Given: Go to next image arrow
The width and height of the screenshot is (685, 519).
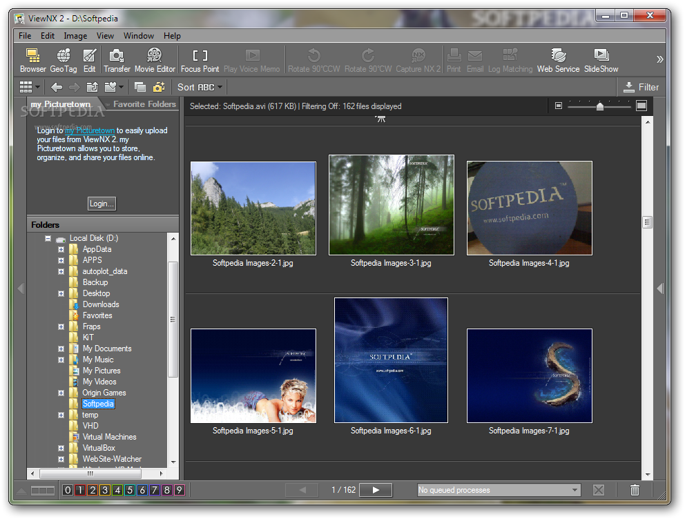Looking at the screenshot, I should (376, 490).
